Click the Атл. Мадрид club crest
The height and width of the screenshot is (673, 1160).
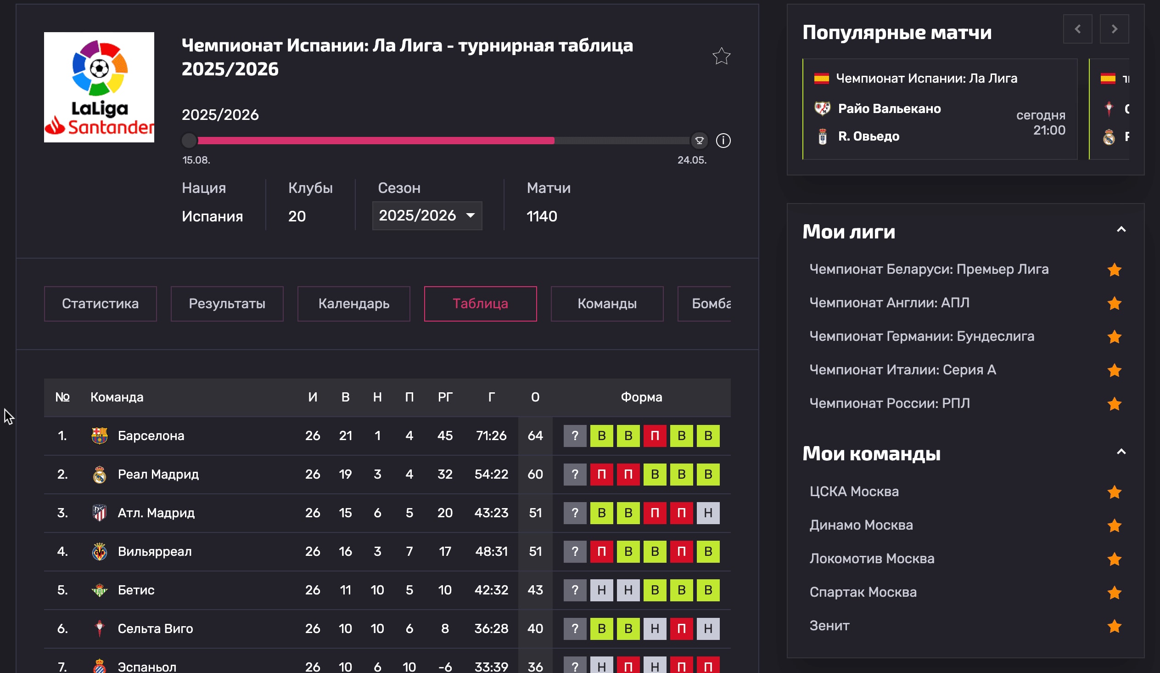[100, 513]
